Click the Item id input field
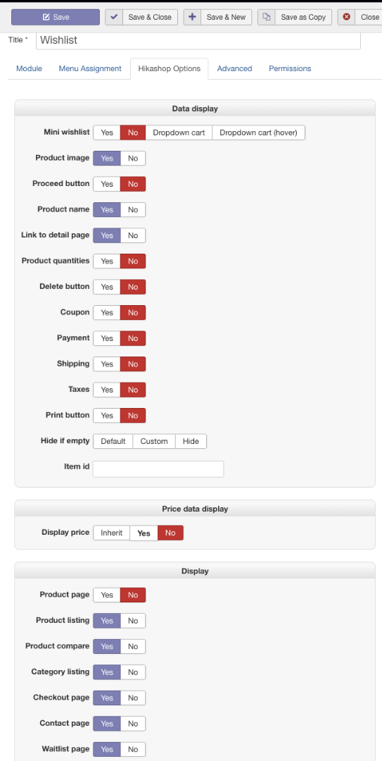The image size is (382, 761). pyautogui.click(x=158, y=469)
